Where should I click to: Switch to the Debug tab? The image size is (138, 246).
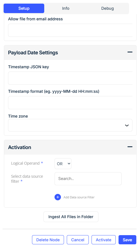tap(107, 8)
